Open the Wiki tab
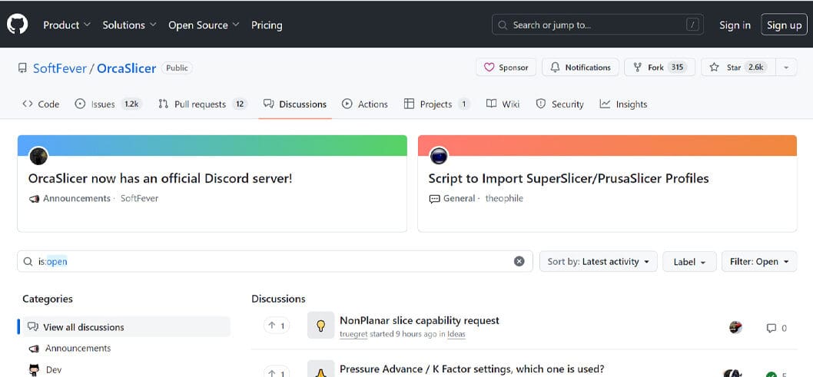 (x=503, y=104)
